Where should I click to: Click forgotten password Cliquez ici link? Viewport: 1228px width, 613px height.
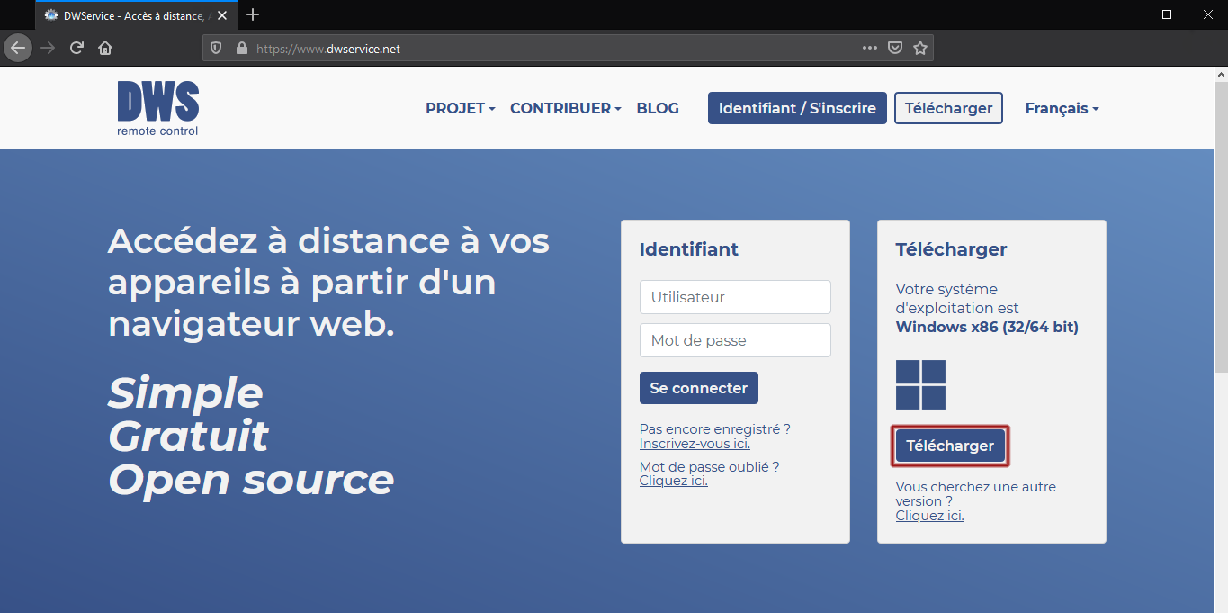click(x=673, y=480)
